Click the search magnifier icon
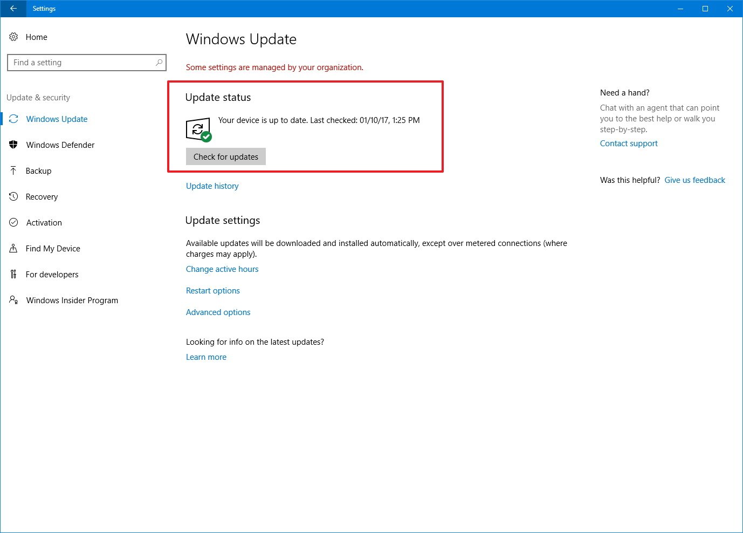 pos(159,63)
